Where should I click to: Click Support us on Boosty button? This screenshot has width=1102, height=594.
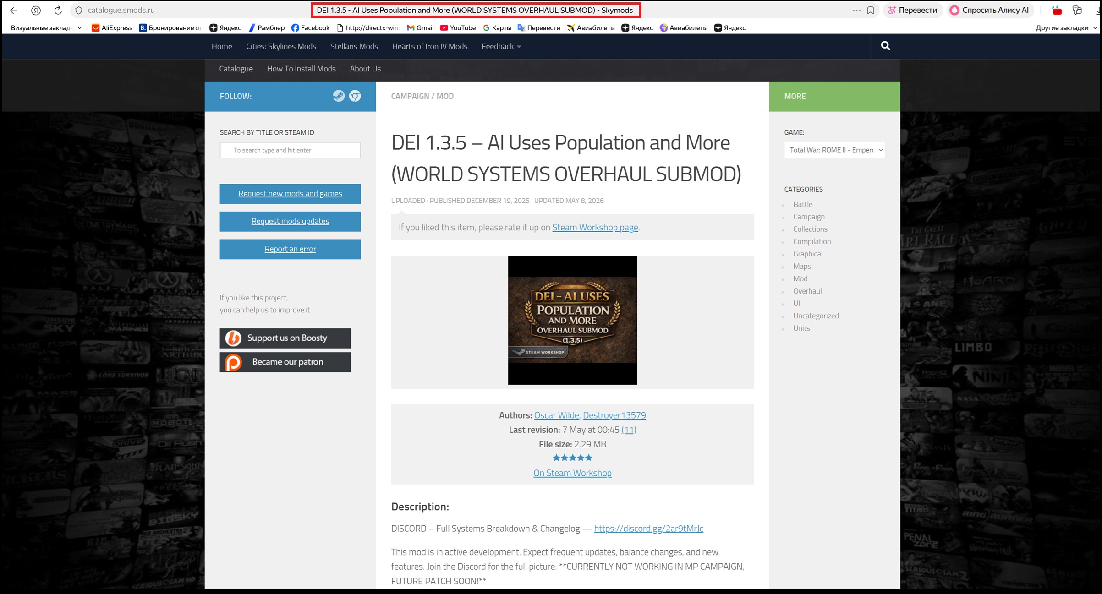[285, 338]
